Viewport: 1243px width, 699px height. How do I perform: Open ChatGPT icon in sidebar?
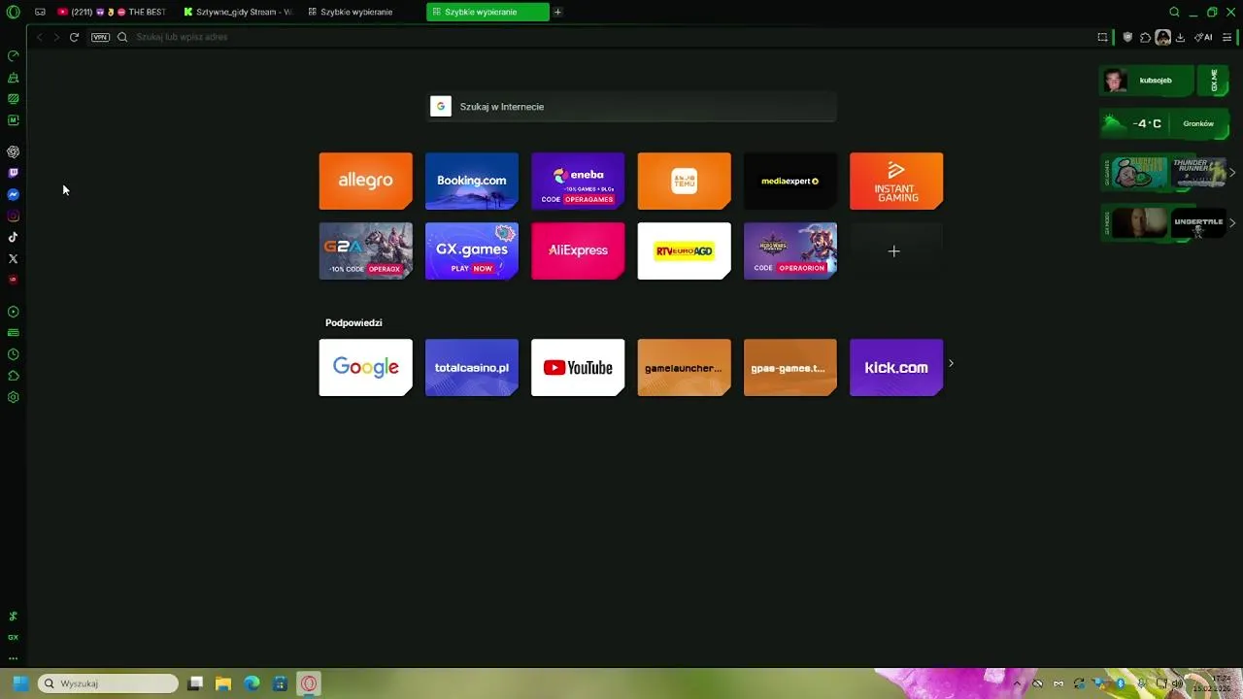coord(13,152)
